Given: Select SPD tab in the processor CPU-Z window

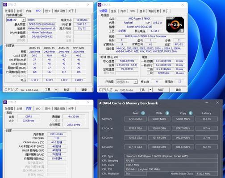Looking at the screenshot, I should click(x=133, y=11).
